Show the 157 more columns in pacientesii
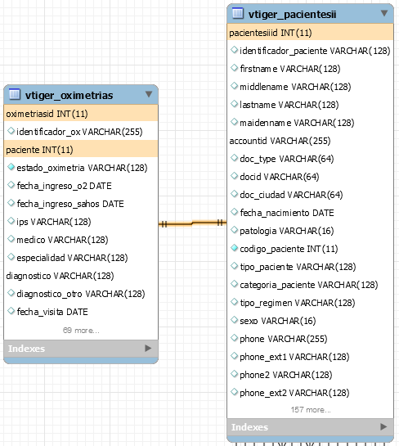 (311, 410)
